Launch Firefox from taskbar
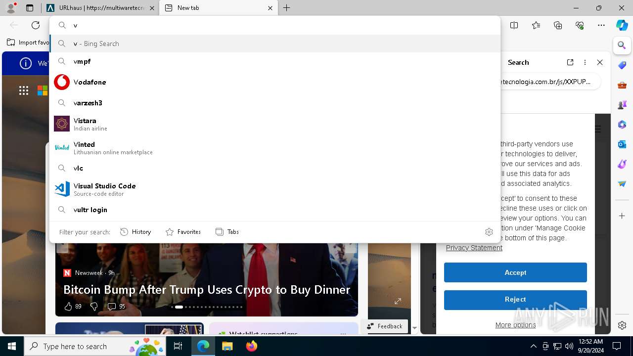The width and height of the screenshot is (633, 356). coord(252,346)
